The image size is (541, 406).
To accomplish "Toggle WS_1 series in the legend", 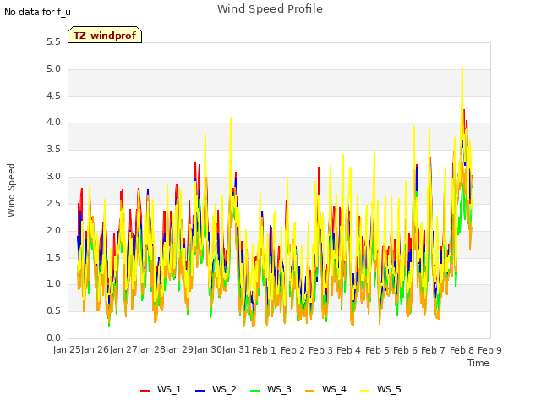I will pyautogui.click(x=161, y=389).
